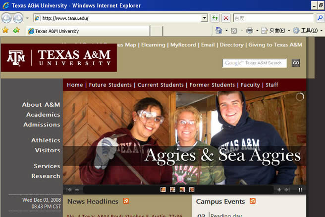Open Athletics sidebar link
This screenshot has height=217, width=325.
tap(46, 140)
